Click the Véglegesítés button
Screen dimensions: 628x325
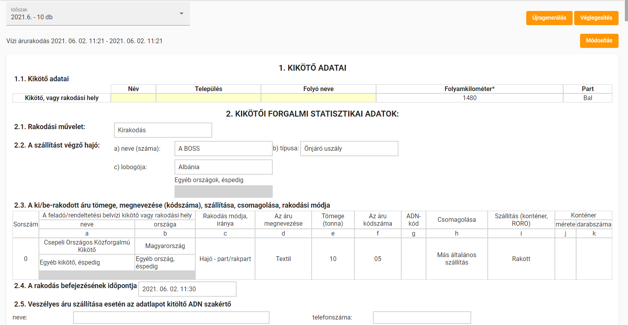pos(596,18)
